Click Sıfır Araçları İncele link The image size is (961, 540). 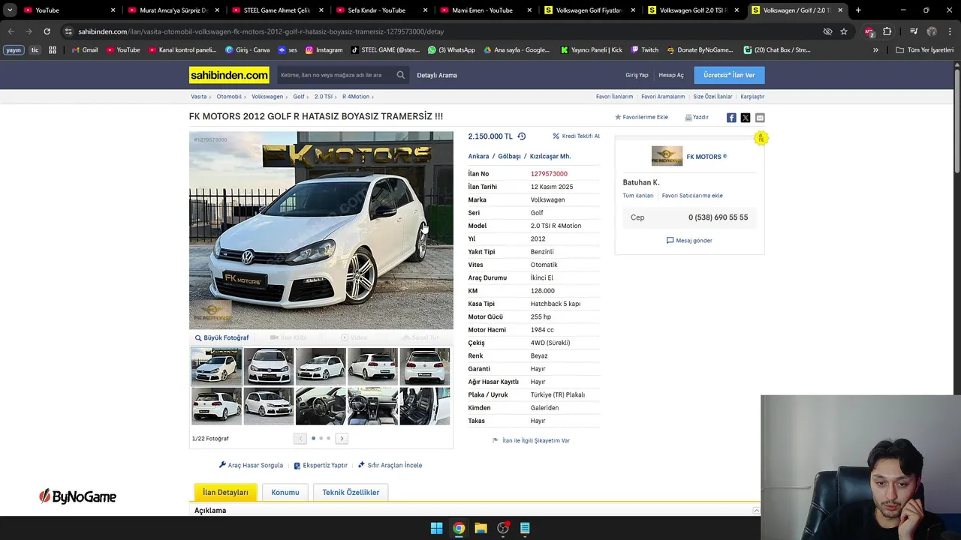point(390,465)
